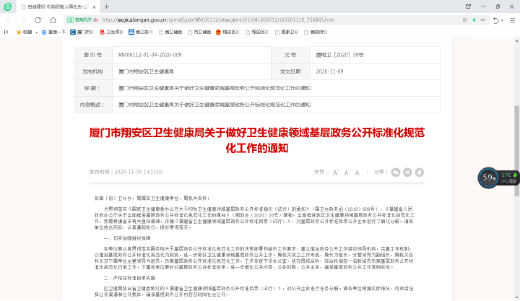The width and height of the screenshot is (520, 301).
Task: Open the browser hamburger main menu
Action: [512, 20]
